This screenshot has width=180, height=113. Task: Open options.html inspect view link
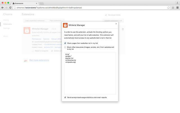click(49, 47)
